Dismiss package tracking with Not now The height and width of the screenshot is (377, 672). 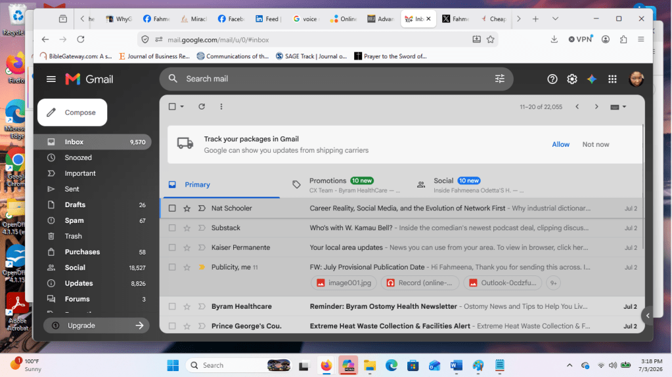595,145
